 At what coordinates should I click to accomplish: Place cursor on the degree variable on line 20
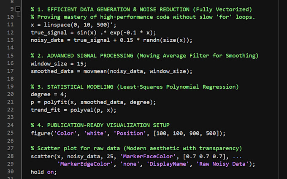[41, 95]
